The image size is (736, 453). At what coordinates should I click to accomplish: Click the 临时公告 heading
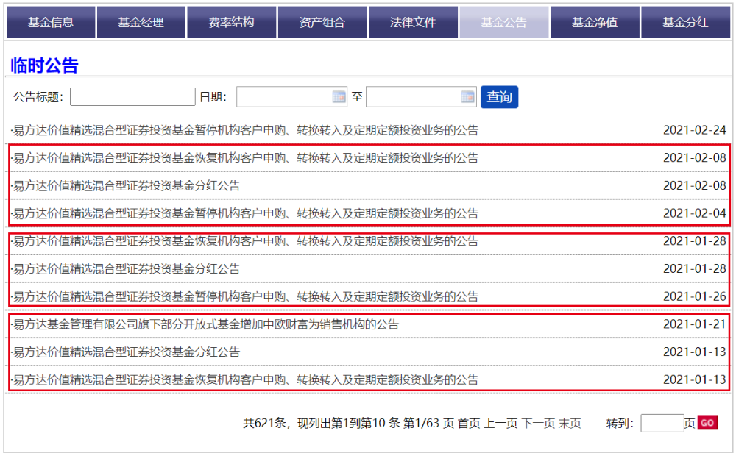tap(45, 65)
